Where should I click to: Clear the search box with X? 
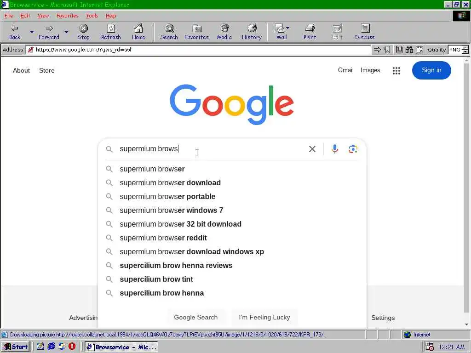(x=312, y=149)
